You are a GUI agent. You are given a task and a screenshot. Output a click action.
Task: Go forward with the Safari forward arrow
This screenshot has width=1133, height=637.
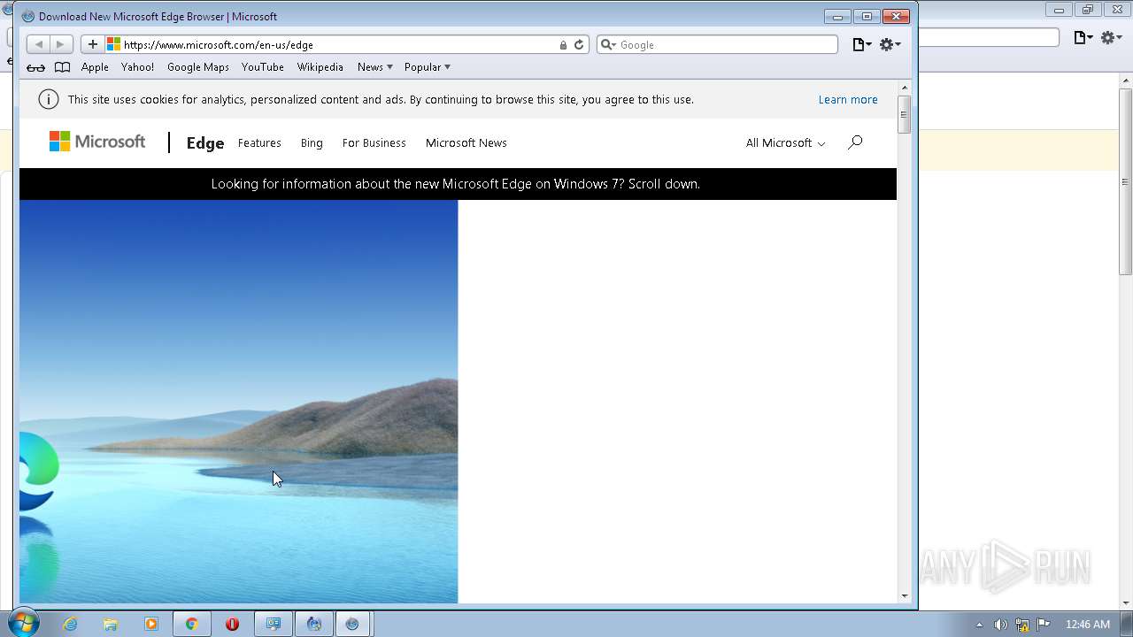point(60,44)
